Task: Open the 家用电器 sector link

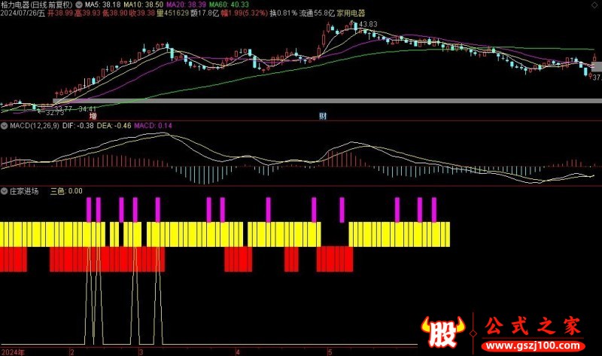Action: click(x=351, y=13)
